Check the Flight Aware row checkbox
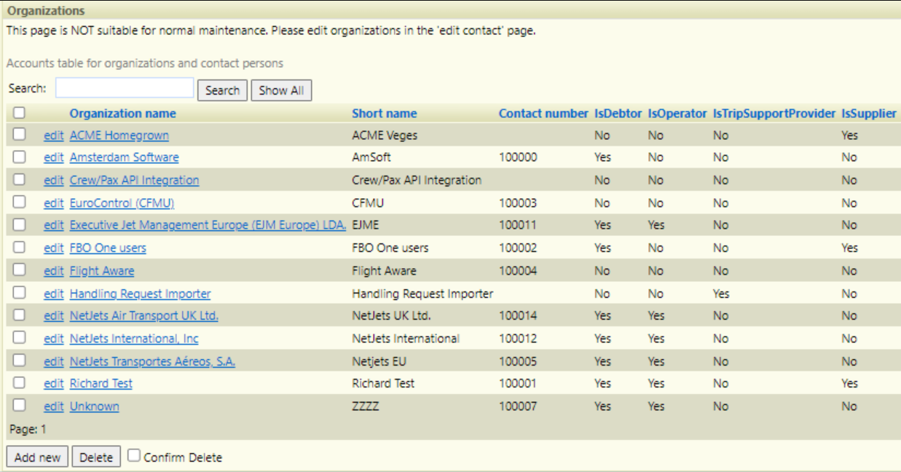This screenshot has width=901, height=472. tap(19, 270)
